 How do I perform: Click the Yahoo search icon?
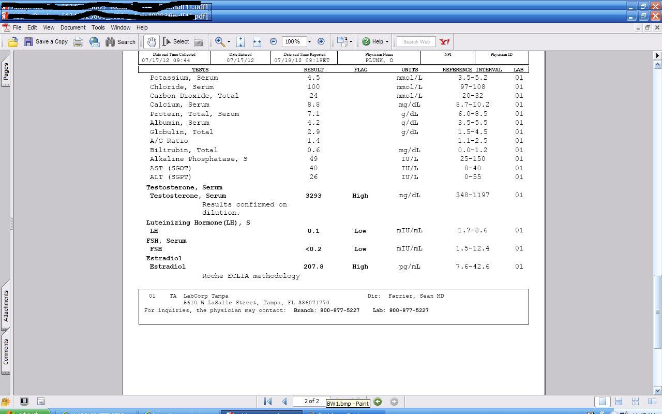click(x=444, y=42)
